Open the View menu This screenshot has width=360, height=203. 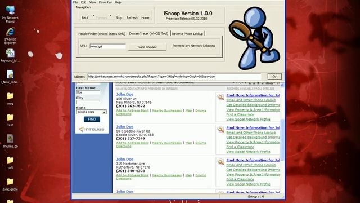(92, 2)
